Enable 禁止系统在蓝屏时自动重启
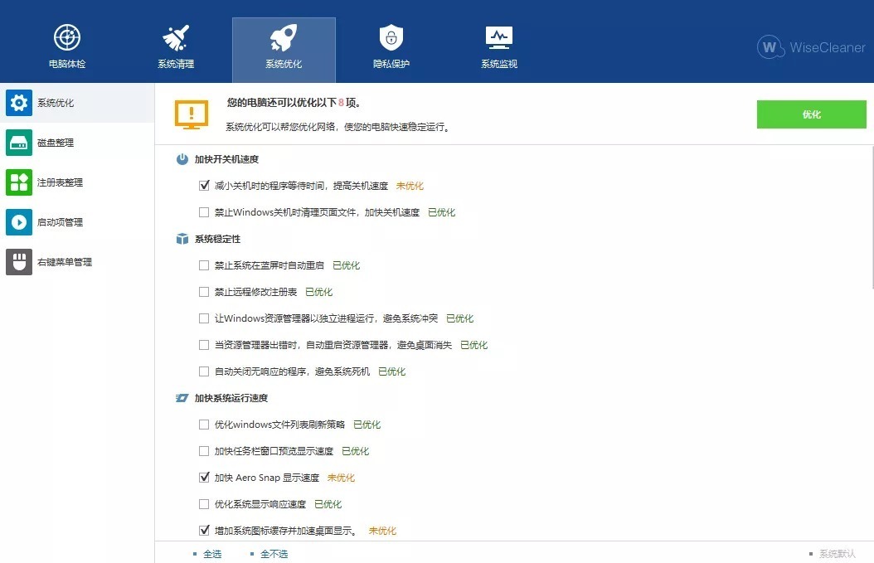 [204, 265]
